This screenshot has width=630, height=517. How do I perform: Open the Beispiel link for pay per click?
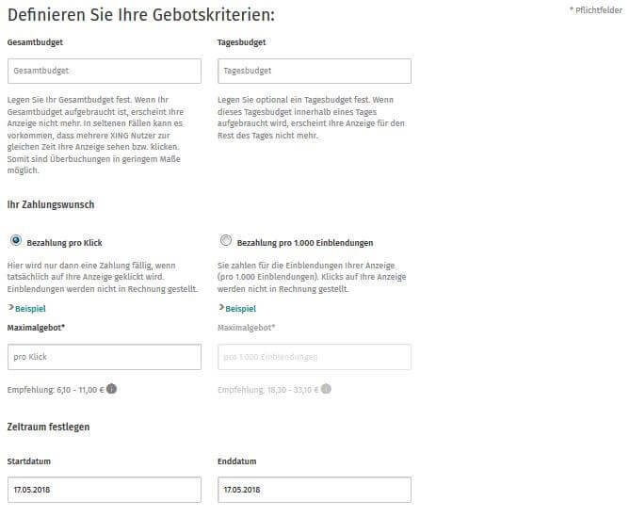30,309
